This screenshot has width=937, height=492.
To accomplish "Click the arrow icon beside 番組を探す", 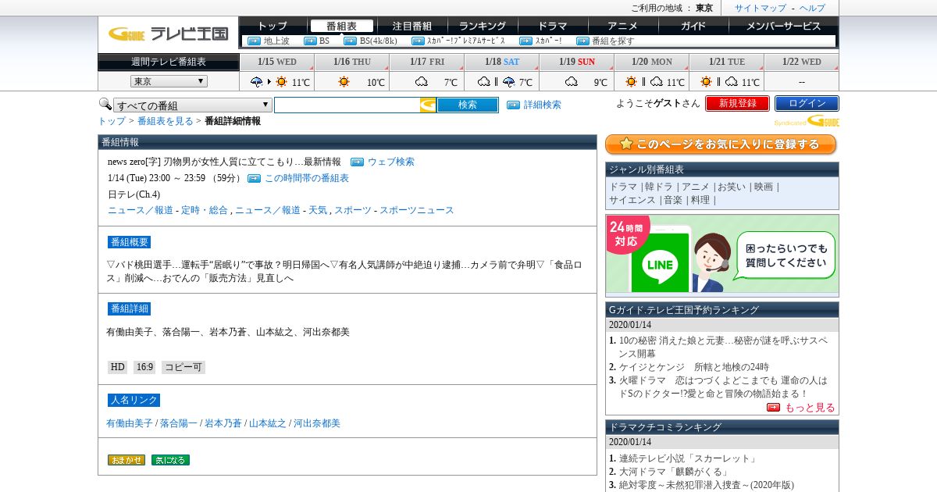I will pyautogui.click(x=583, y=41).
